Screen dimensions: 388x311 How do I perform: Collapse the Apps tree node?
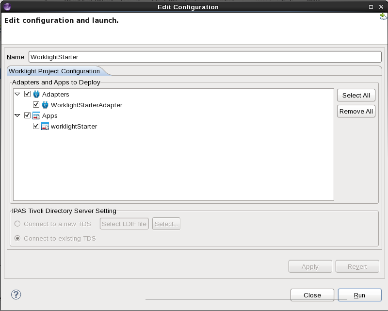(x=17, y=115)
